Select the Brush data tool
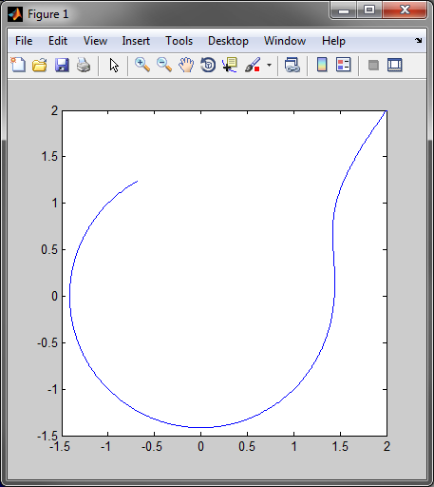The width and height of the screenshot is (434, 487). click(x=253, y=65)
